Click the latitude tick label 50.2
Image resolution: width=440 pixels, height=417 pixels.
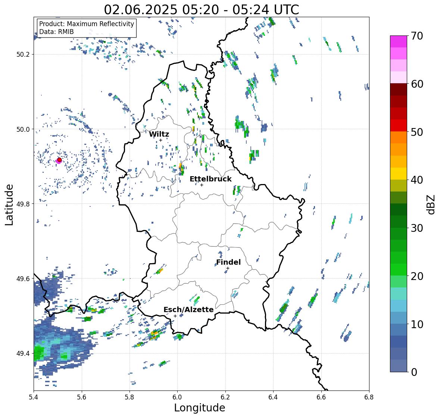23,55
